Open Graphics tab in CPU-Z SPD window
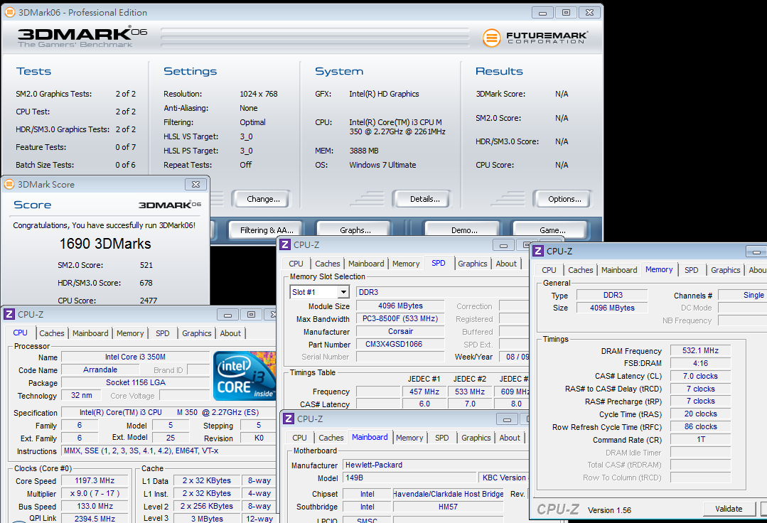The height and width of the screenshot is (523, 767). point(473,264)
